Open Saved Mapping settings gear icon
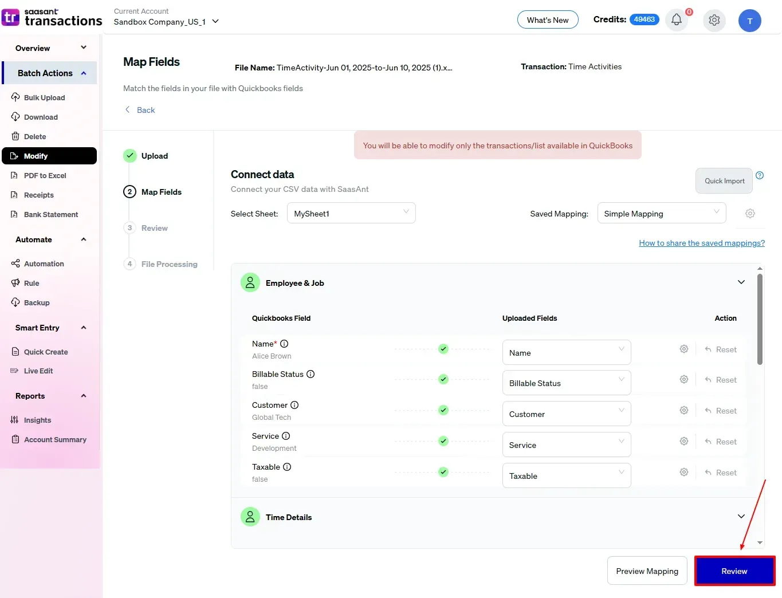The image size is (782, 598). (750, 213)
